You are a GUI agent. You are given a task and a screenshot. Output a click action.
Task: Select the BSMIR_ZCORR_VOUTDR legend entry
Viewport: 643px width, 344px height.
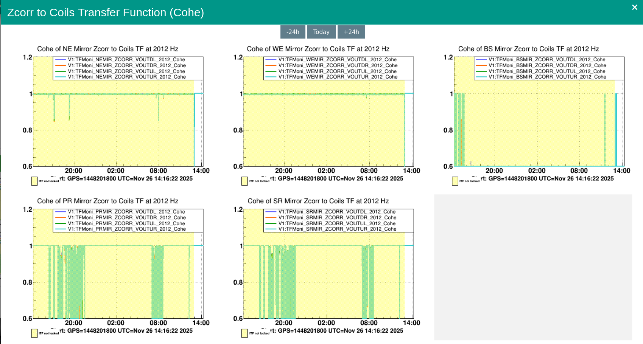(547, 65)
